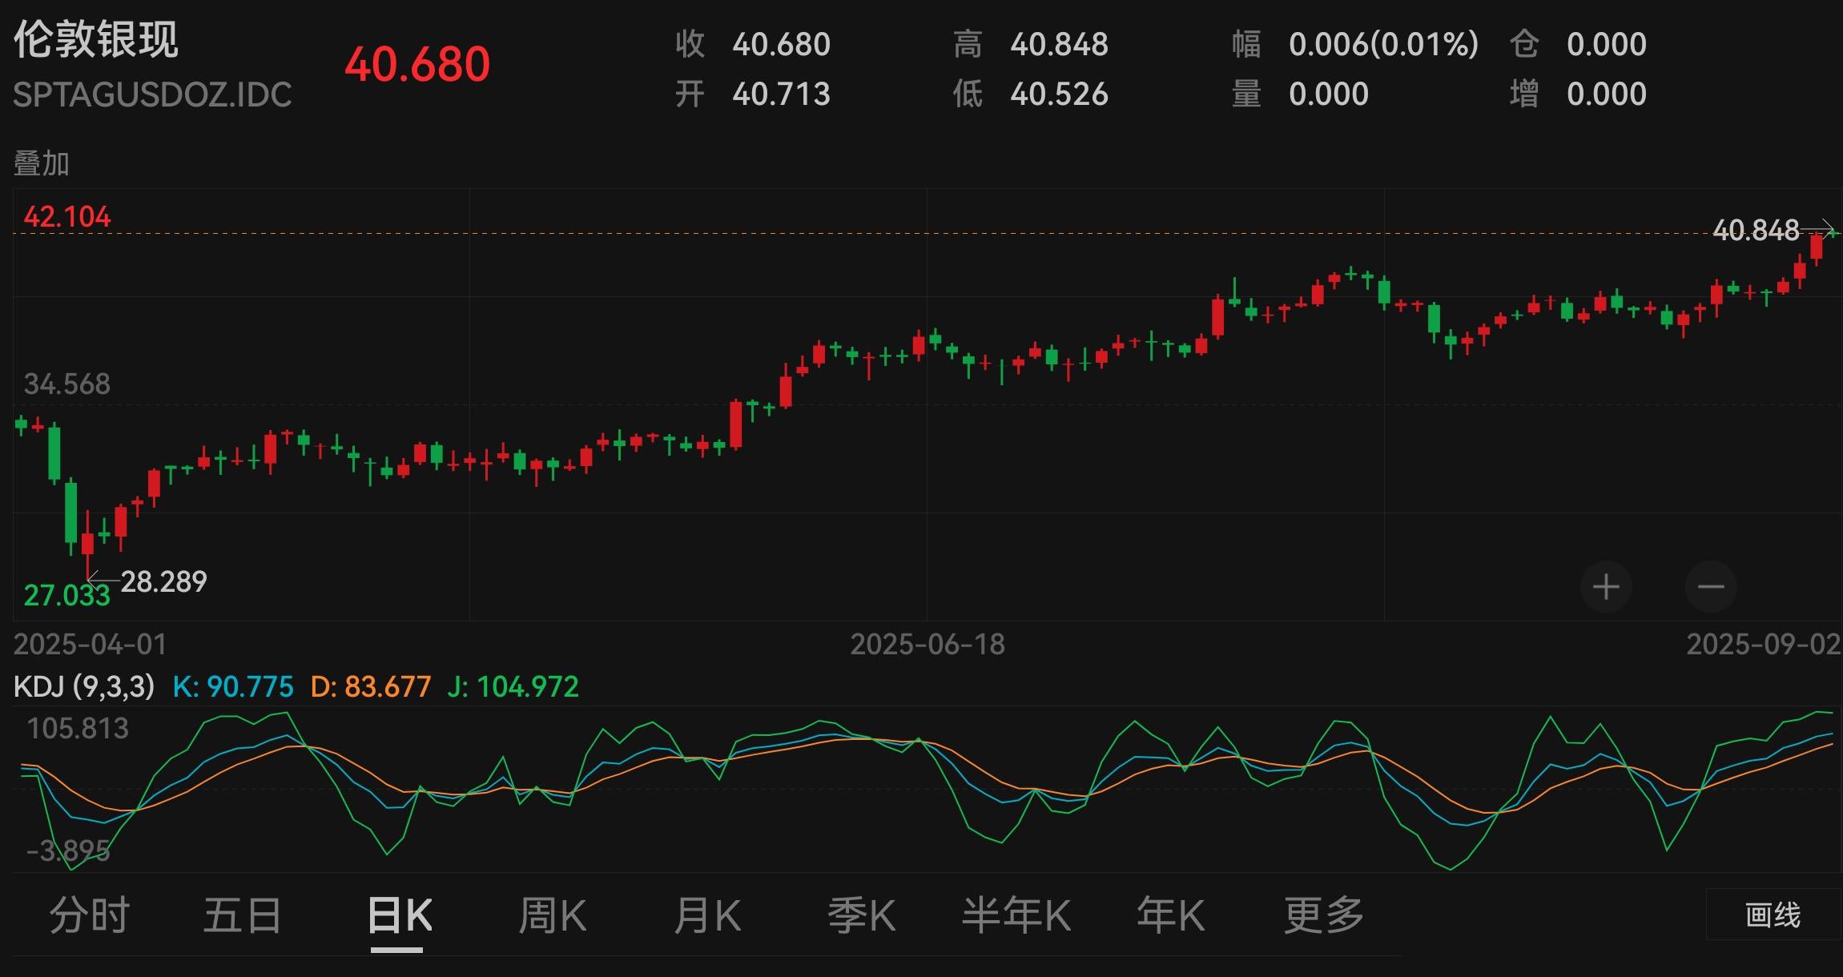Click the 伦敦银现 instrument title

tap(96, 40)
